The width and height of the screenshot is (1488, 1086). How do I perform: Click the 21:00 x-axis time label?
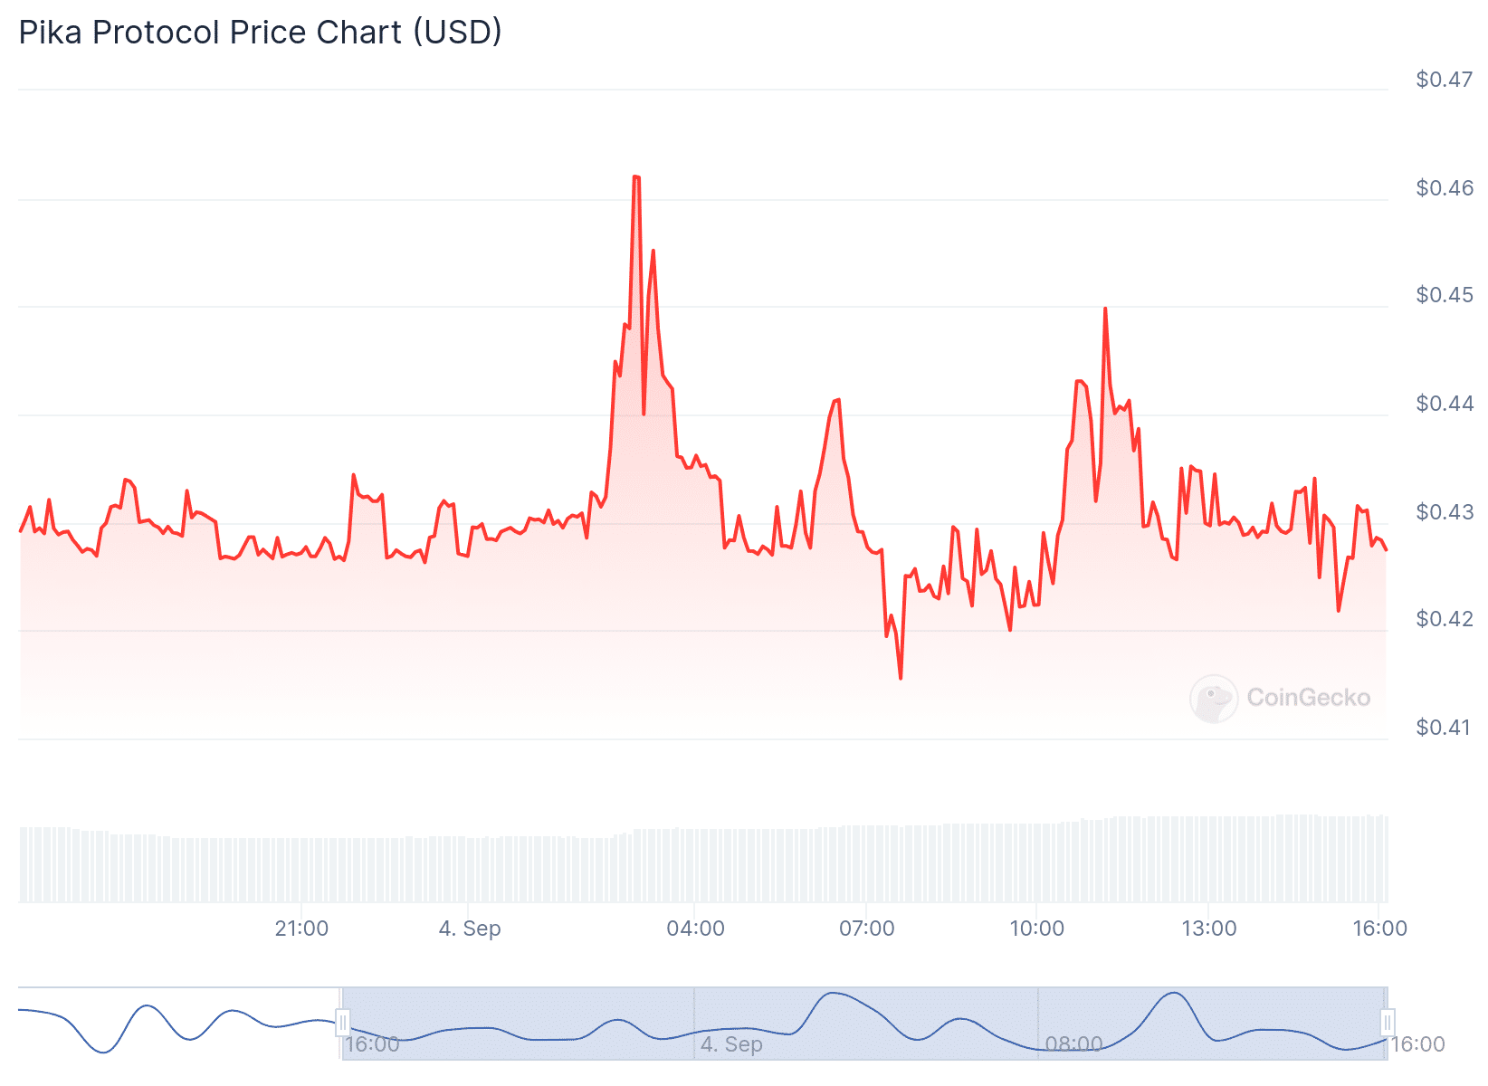point(301,929)
